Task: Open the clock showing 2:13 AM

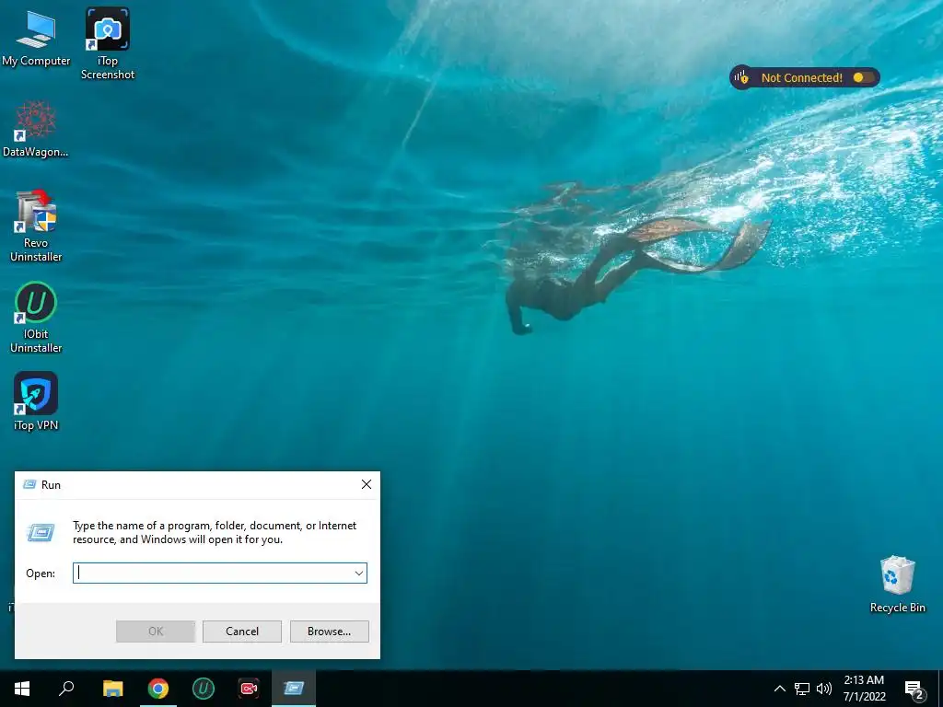Action: pyautogui.click(x=864, y=689)
